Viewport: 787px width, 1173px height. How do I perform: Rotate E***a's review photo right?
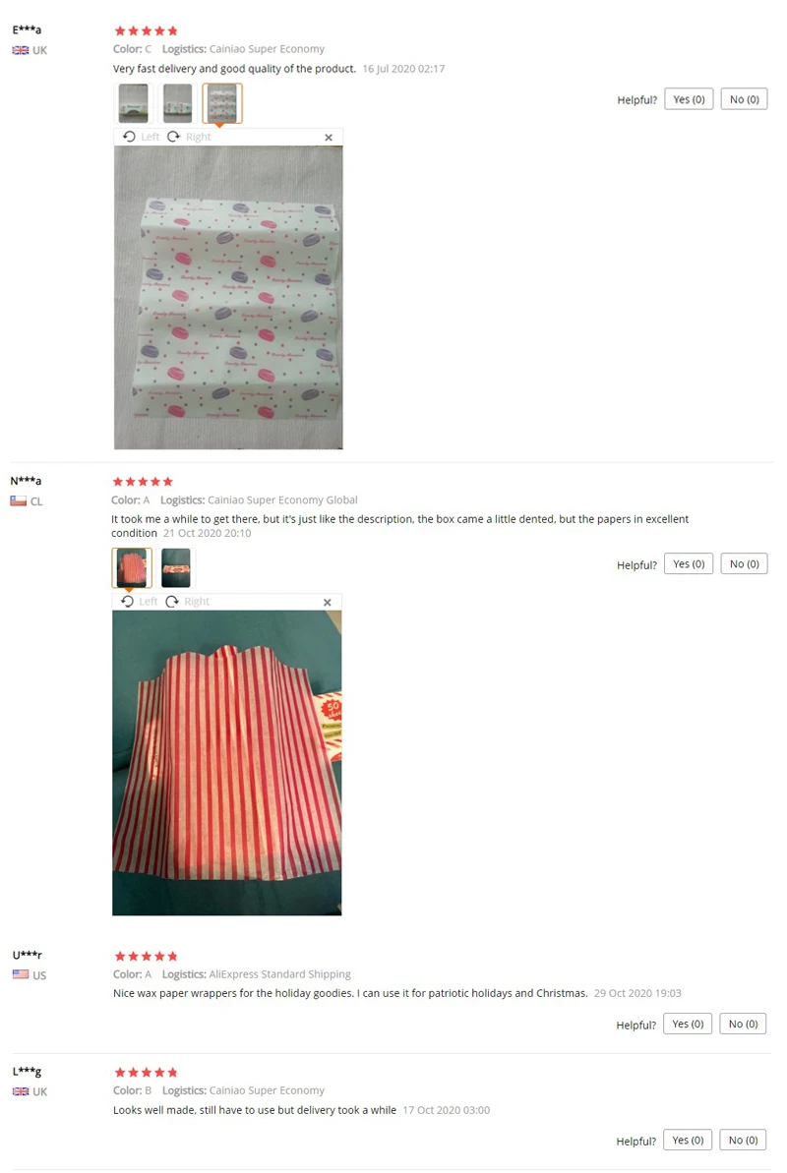(189, 137)
